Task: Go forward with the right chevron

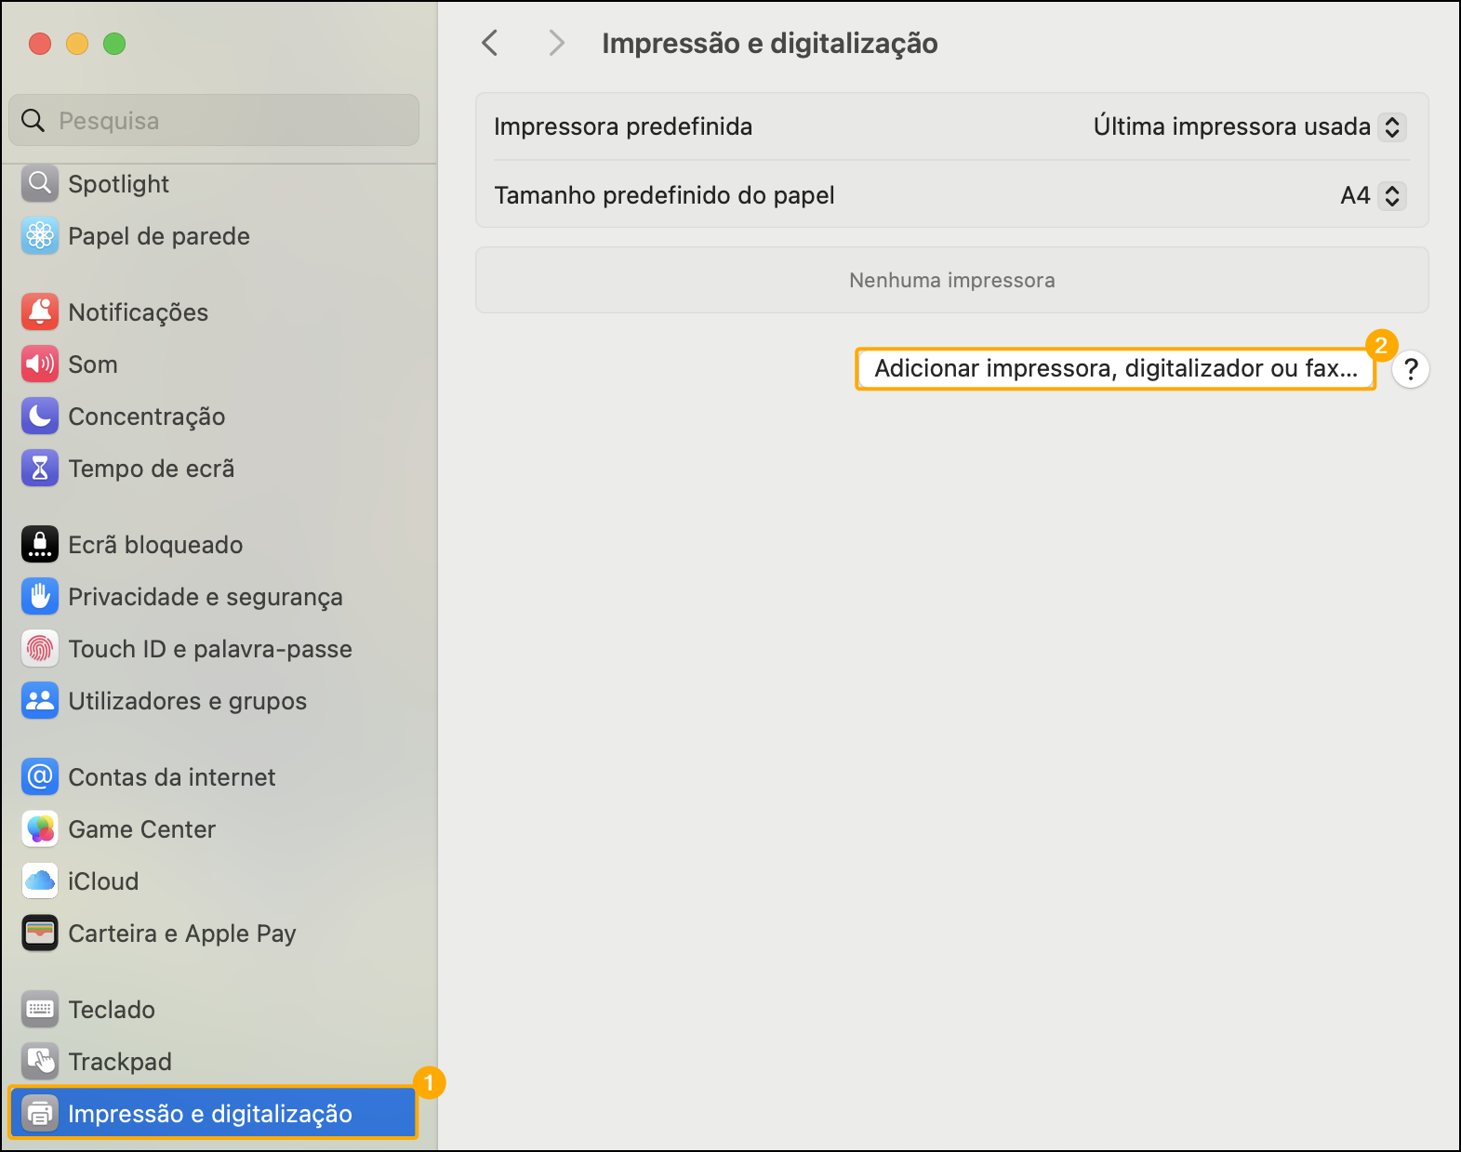Action: tap(556, 43)
